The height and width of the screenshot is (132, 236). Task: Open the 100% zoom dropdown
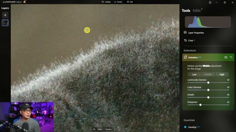[100, 129]
